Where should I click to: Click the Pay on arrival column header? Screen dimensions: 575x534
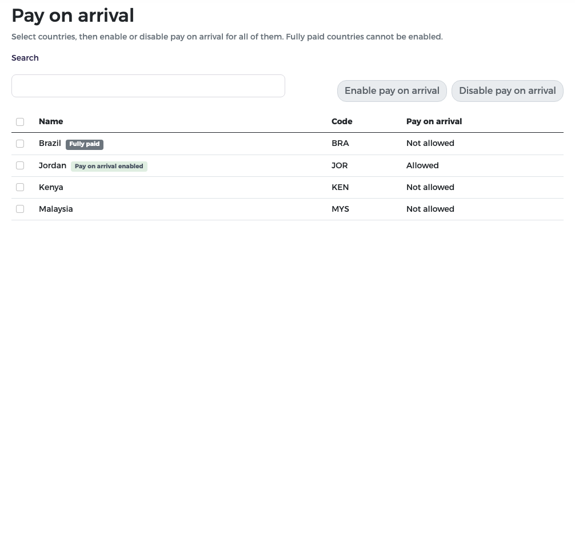[x=434, y=121]
